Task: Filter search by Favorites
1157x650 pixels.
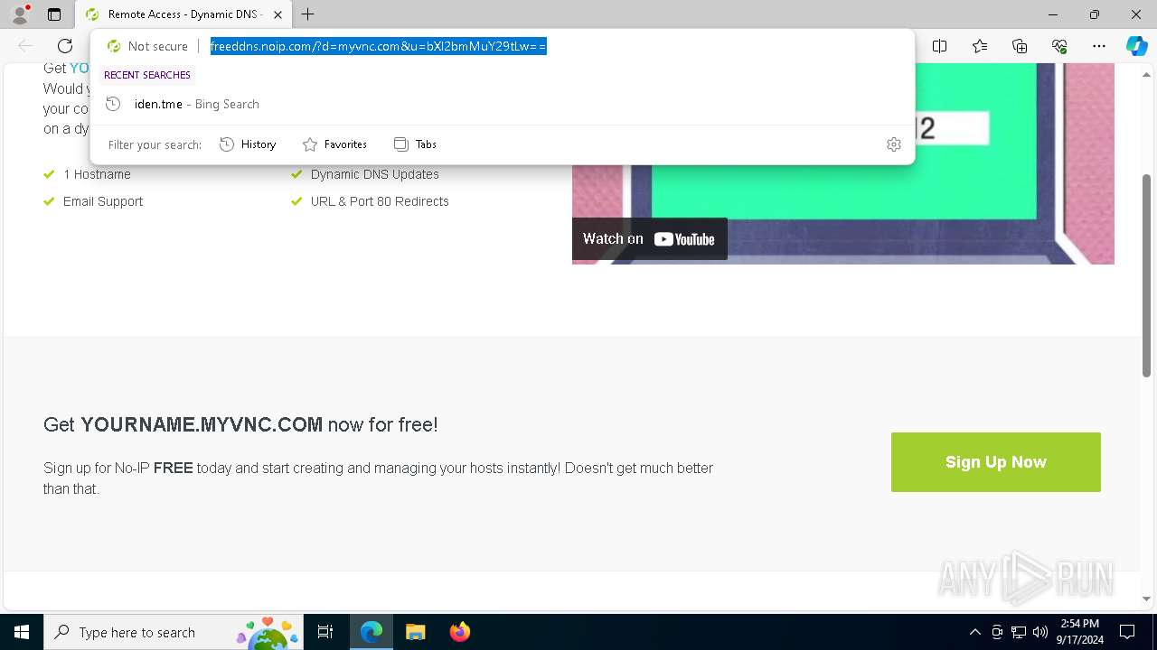Action: pyautogui.click(x=334, y=144)
